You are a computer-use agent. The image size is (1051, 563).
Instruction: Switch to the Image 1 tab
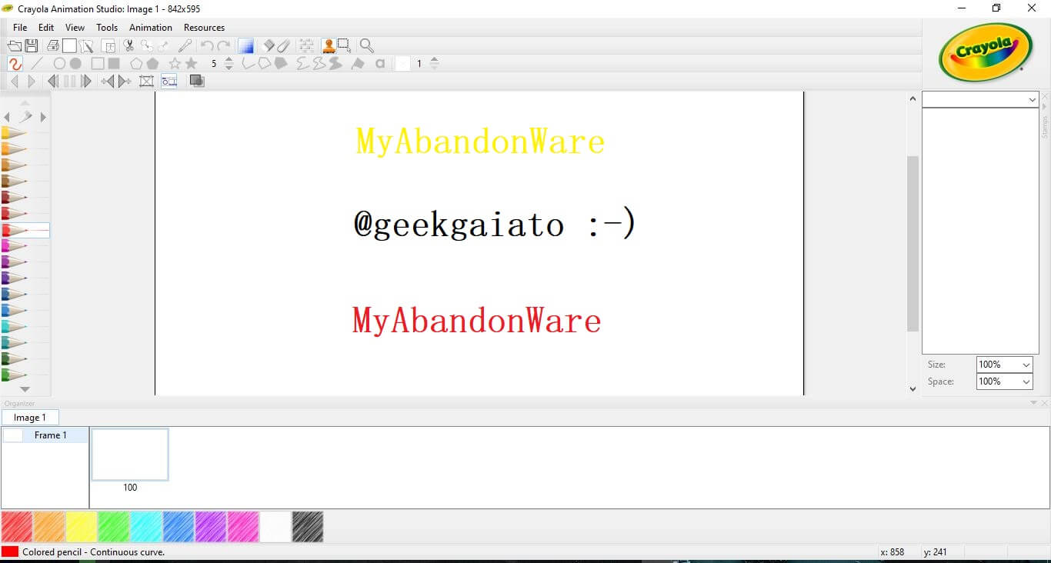pos(30,418)
